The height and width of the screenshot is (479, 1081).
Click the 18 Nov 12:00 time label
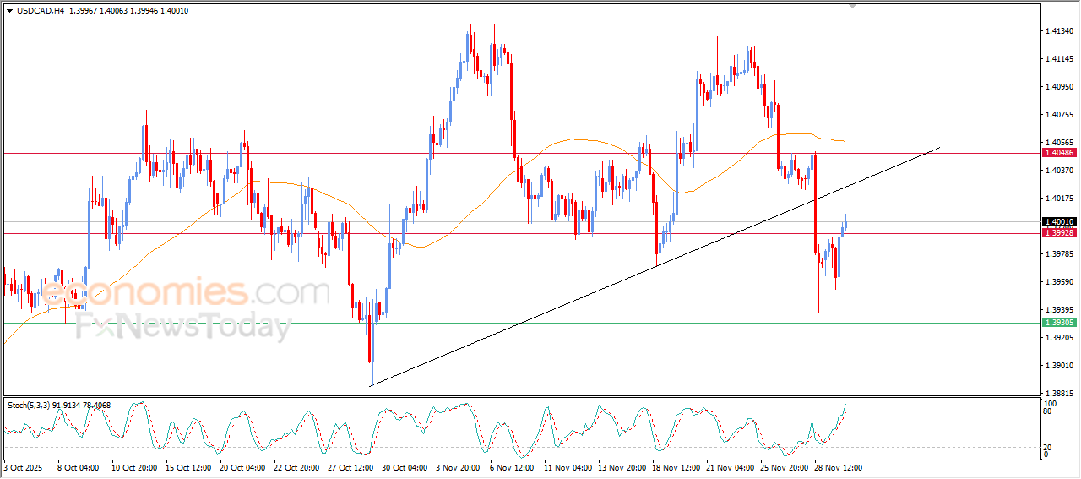click(x=676, y=467)
